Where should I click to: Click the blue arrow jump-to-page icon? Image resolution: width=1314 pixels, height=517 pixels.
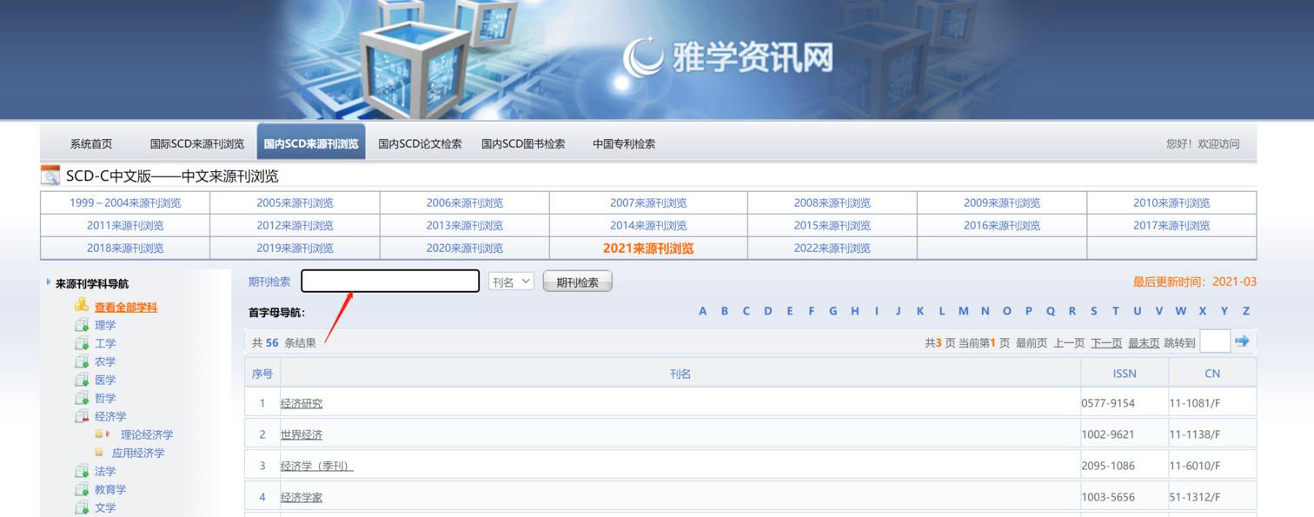[x=1242, y=341]
